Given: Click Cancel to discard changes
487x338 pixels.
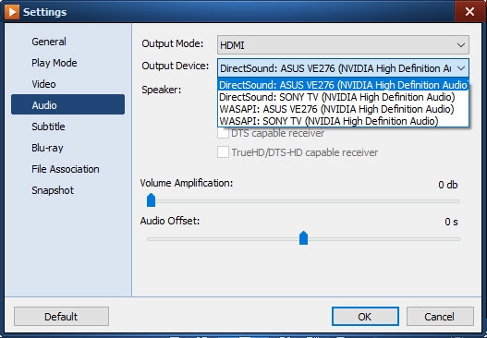Looking at the screenshot, I should pos(440,317).
